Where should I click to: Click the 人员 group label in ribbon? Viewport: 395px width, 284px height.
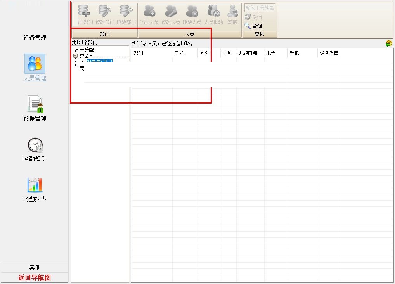190,34
